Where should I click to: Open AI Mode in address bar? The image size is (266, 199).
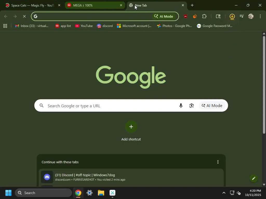pyautogui.click(x=164, y=16)
